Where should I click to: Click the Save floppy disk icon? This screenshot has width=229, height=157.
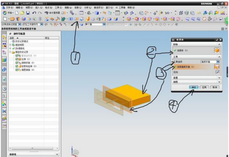point(28,13)
